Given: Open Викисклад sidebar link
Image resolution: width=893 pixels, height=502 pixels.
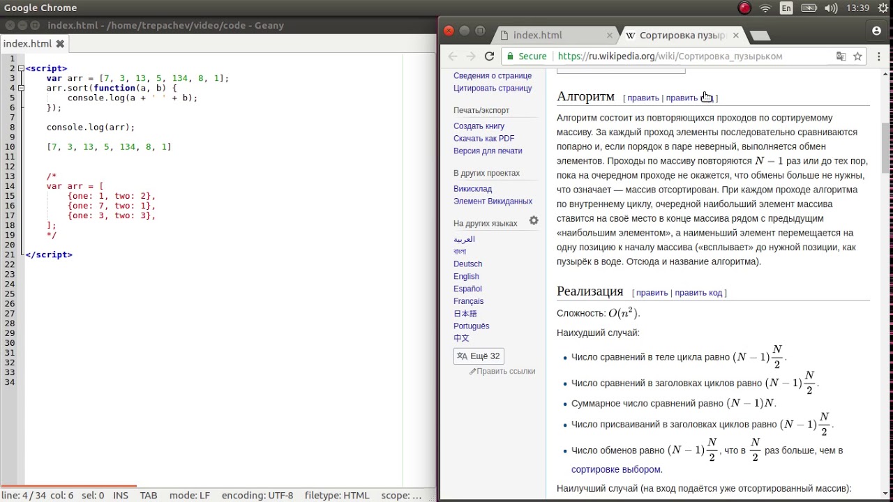Looking at the screenshot, I should pyautogui.click(x=472, y=189).
